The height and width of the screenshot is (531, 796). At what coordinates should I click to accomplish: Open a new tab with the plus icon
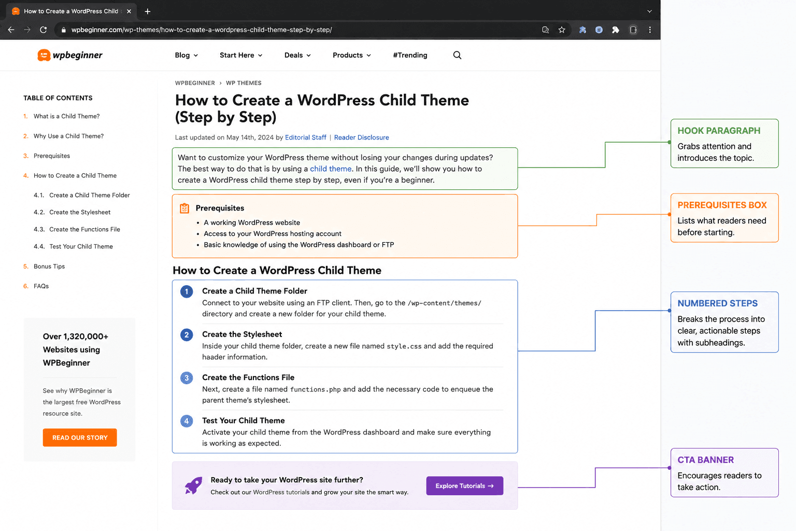[x=148, y=11]
